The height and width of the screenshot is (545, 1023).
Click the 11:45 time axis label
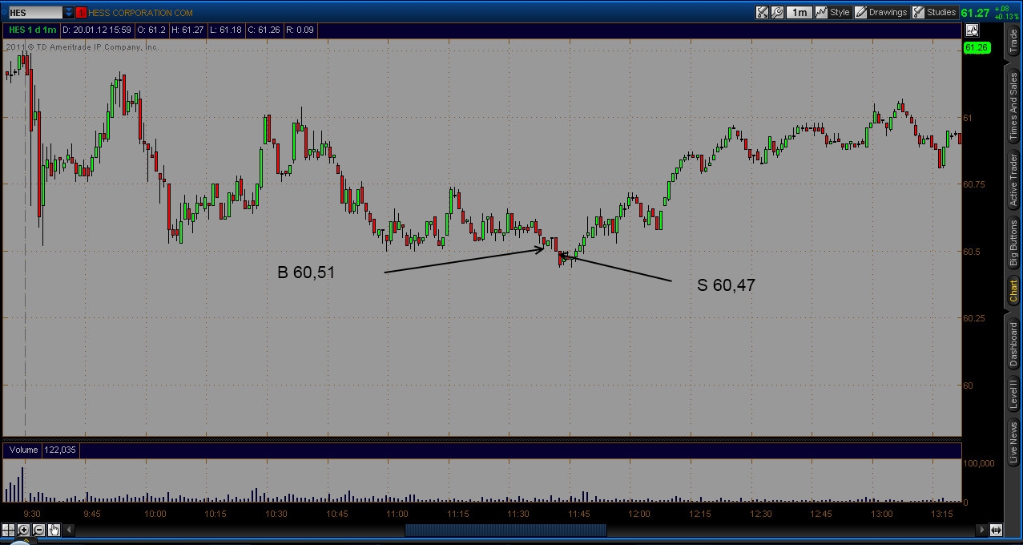578,514
